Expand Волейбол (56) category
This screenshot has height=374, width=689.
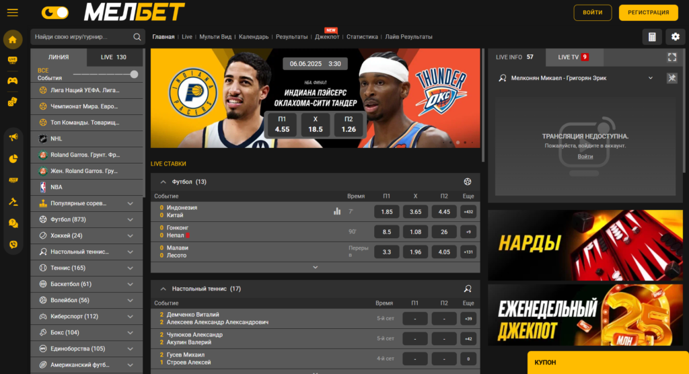coord(87,300)
